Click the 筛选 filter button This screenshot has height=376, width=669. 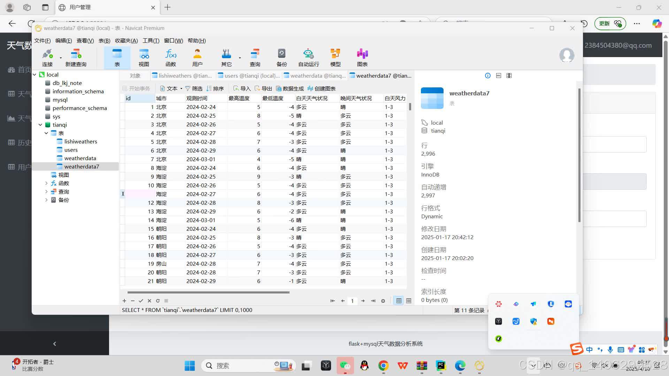coord(194,88)
